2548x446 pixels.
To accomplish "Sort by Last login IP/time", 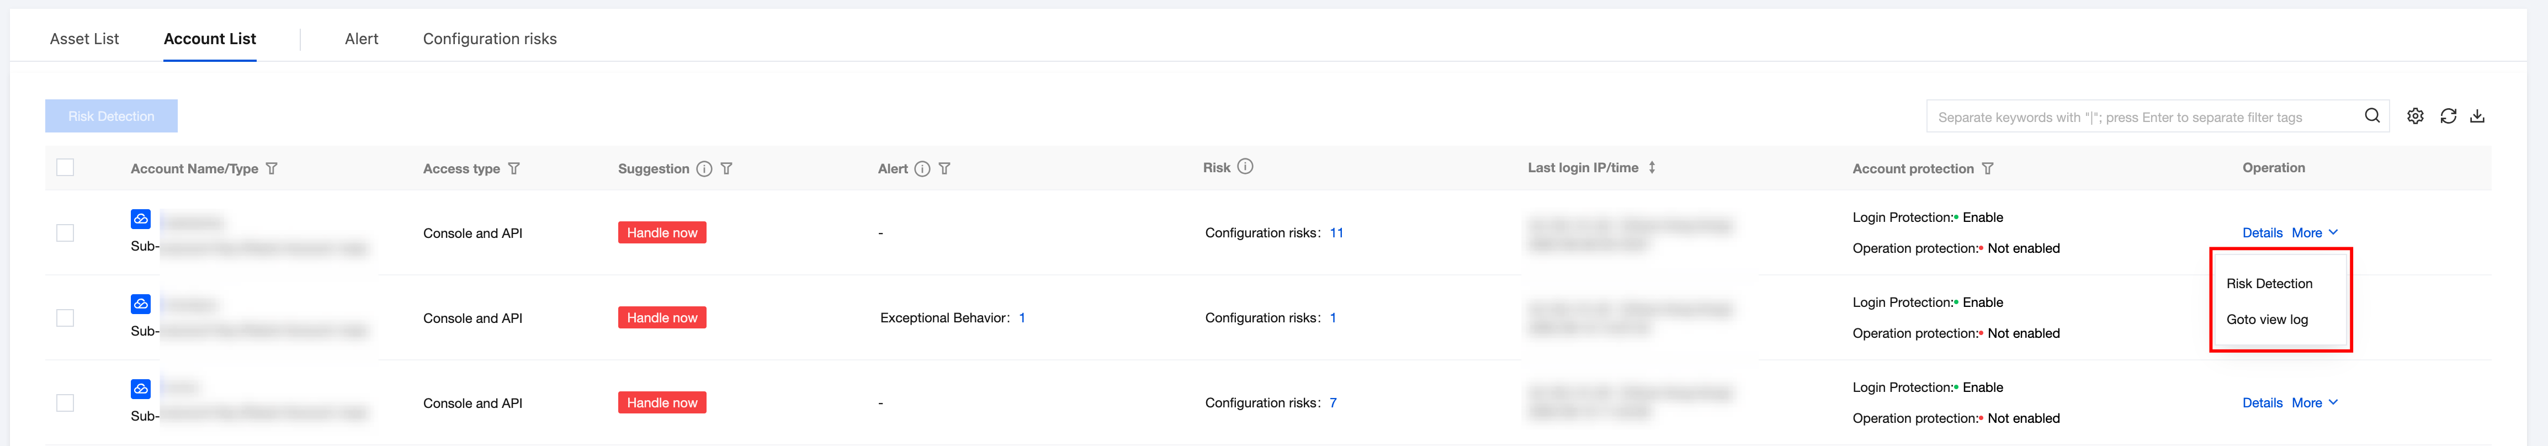I will (x=1652, y=167).
